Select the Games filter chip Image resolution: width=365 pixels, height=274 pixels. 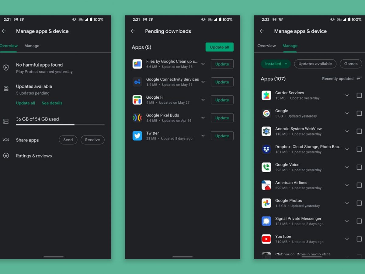coord(351,64)
